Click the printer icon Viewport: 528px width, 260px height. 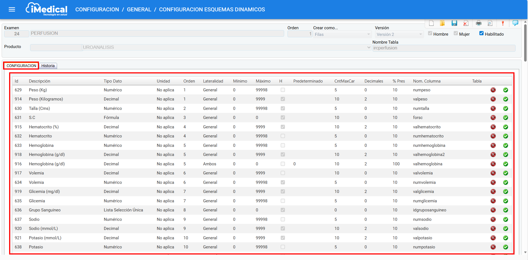tap(479, 23)
